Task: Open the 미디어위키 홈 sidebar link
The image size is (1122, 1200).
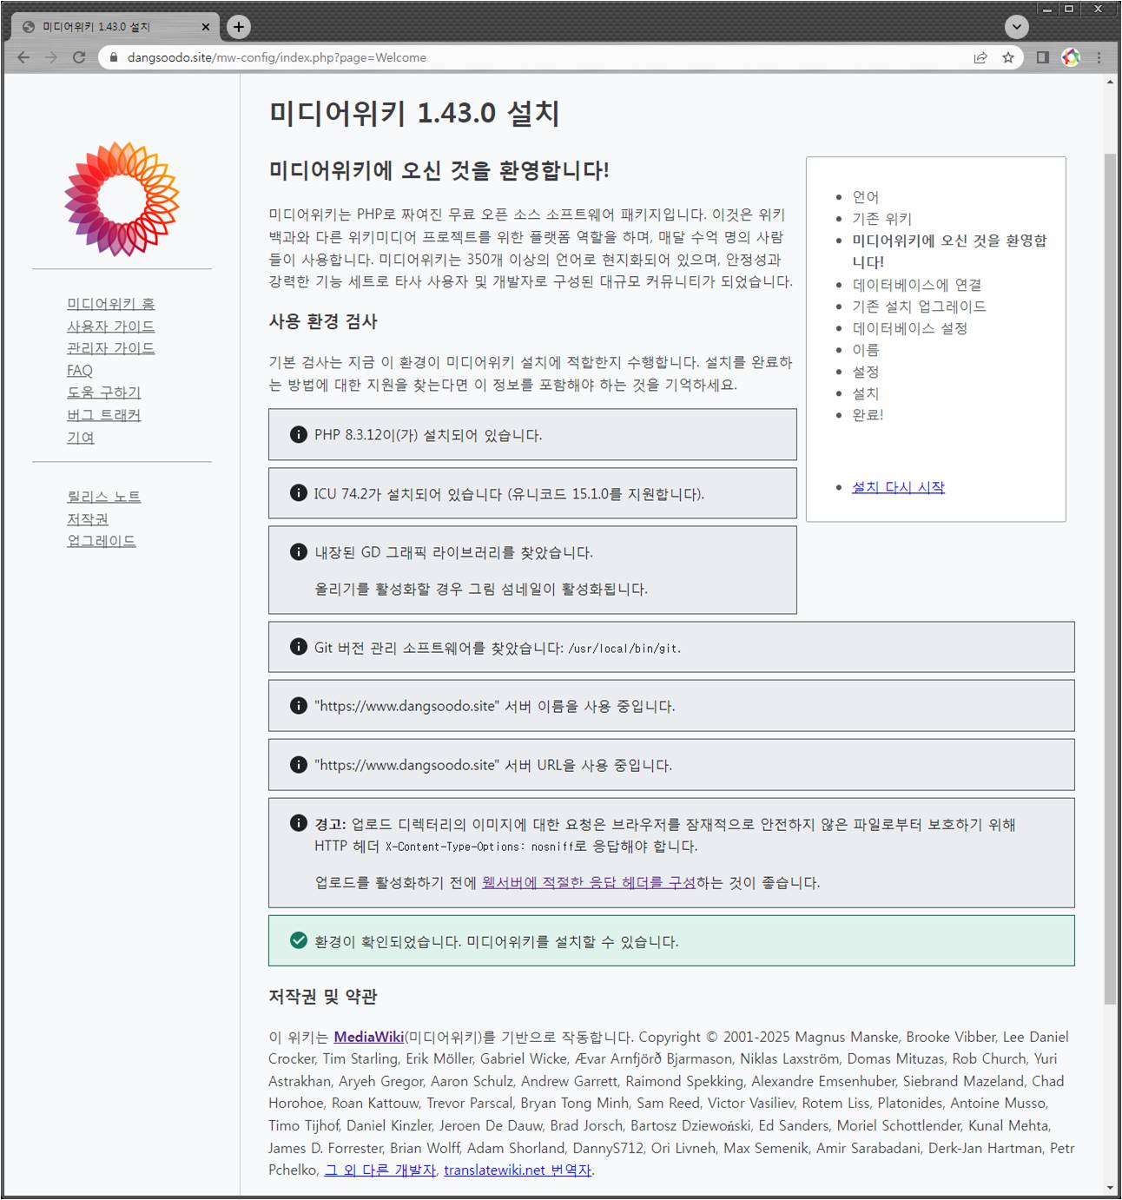Action: 111,304
